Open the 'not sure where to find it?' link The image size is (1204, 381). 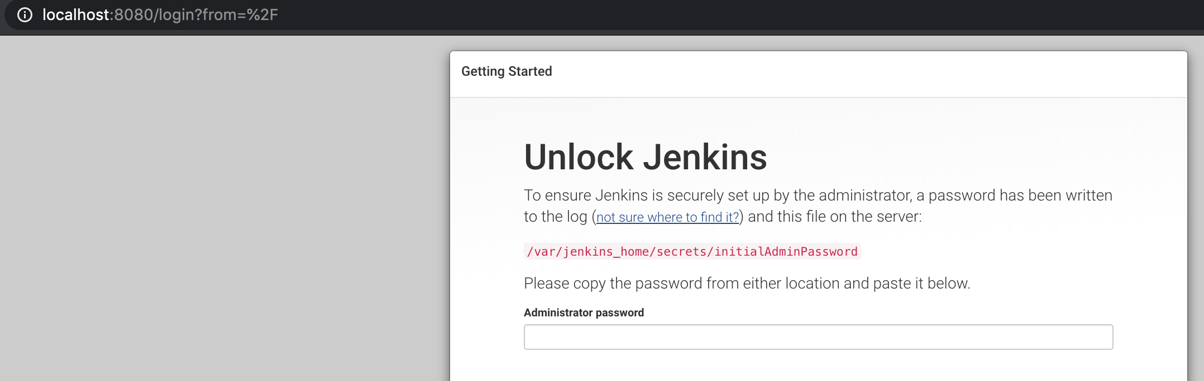click(x=668, y=217)
